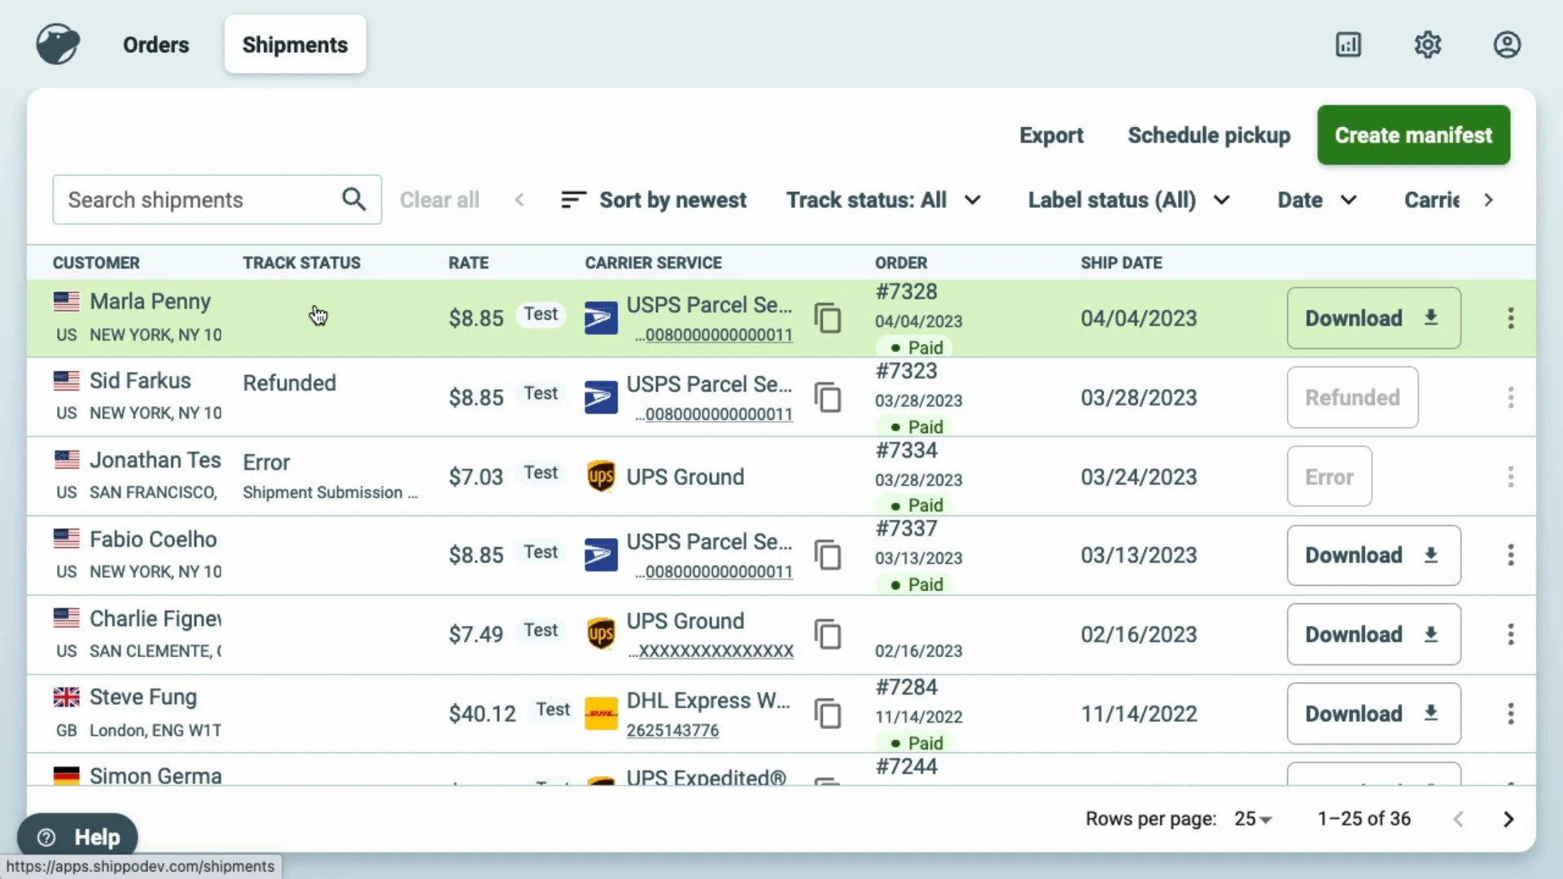1563x879 pixels.
Task: Download label for Steve Fung
Action: click(x=1373, y=714)
